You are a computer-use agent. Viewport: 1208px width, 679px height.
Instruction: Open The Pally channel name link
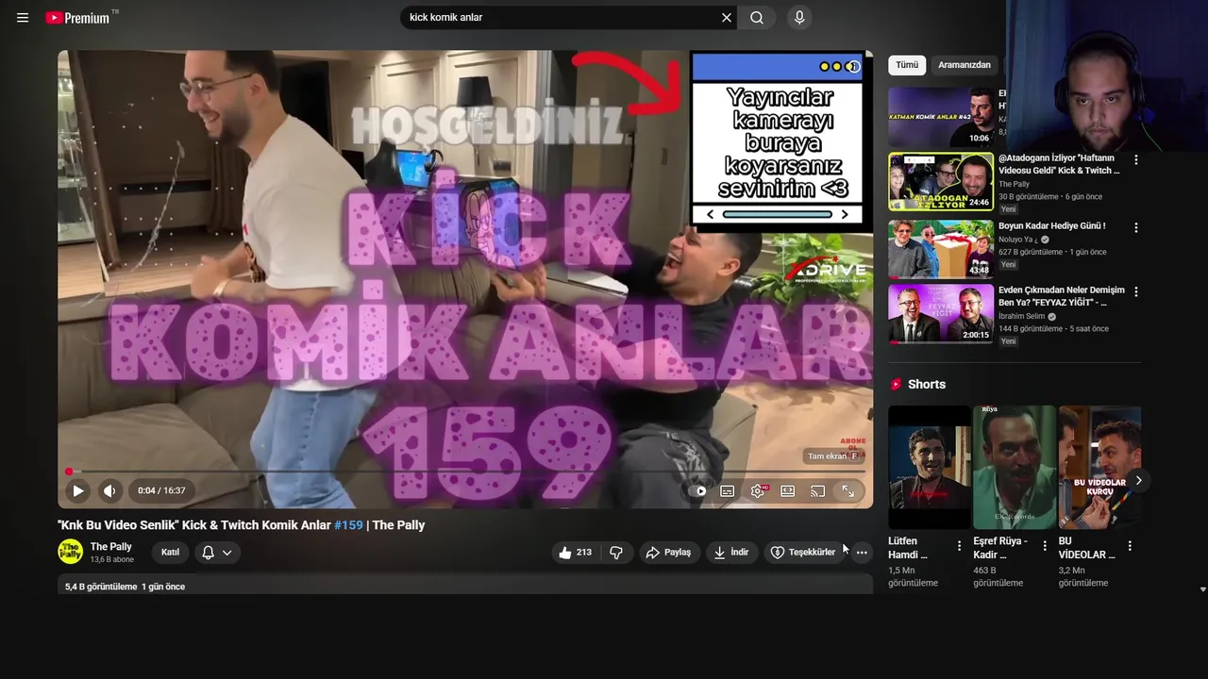(110, 547)
